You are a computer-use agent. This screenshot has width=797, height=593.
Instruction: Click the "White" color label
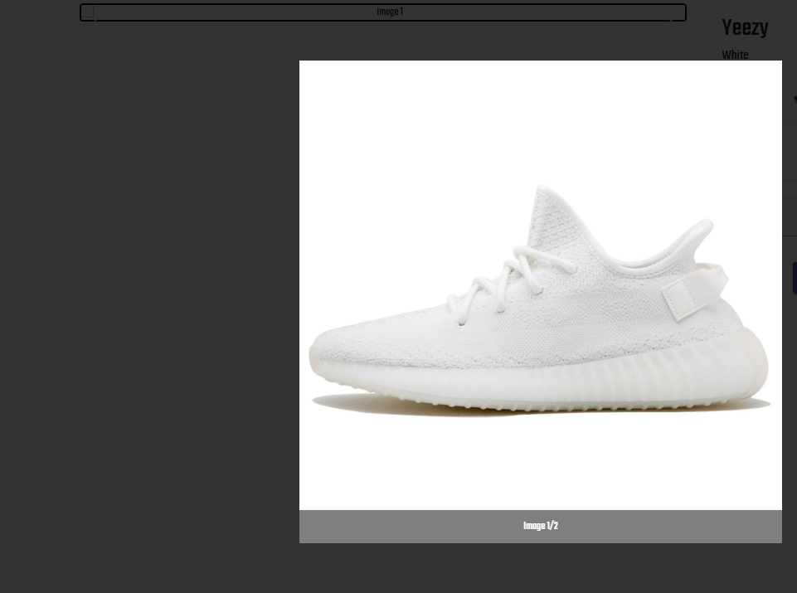pos(735,55)
